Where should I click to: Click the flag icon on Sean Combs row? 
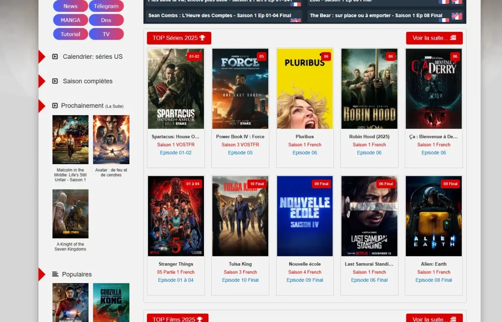[x=296, y=20]
